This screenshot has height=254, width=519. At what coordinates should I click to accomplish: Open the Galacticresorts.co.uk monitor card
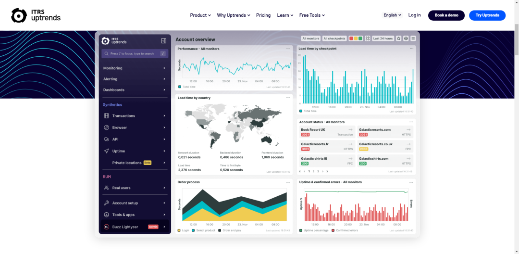(x=385, y=146)
